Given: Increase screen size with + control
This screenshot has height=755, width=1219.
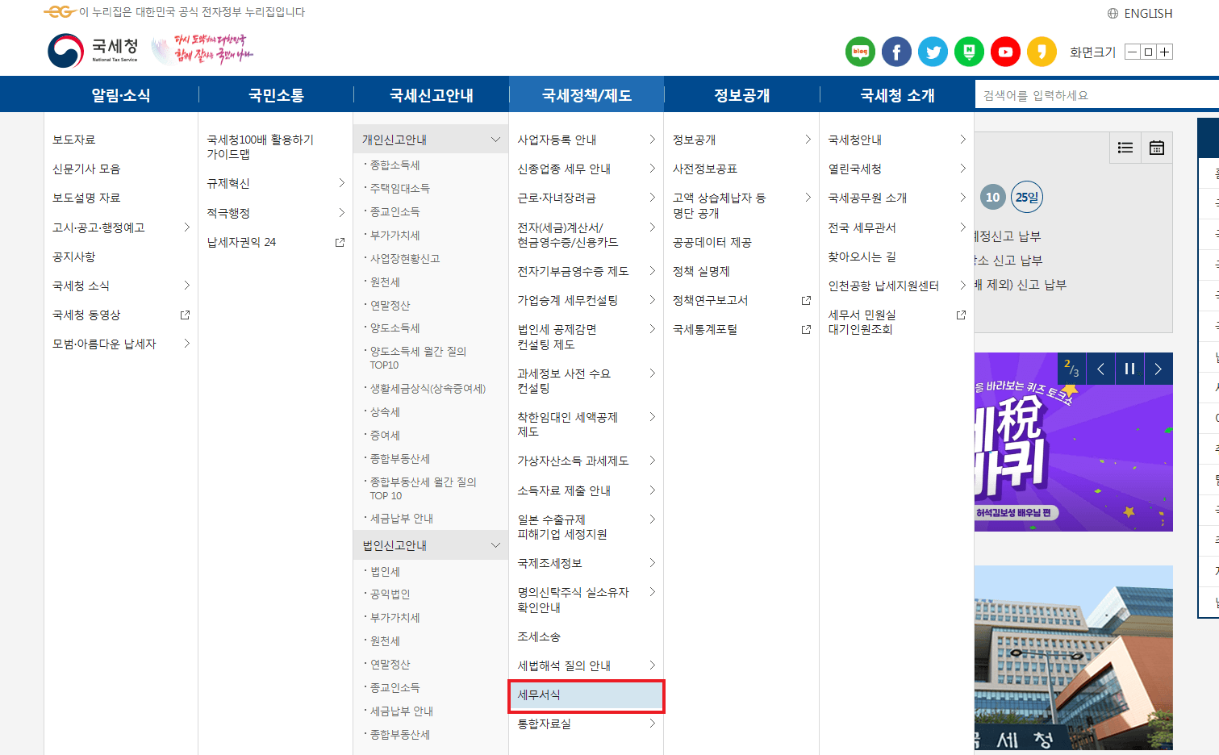Looking at the screenshot, I should [1164, 51].
